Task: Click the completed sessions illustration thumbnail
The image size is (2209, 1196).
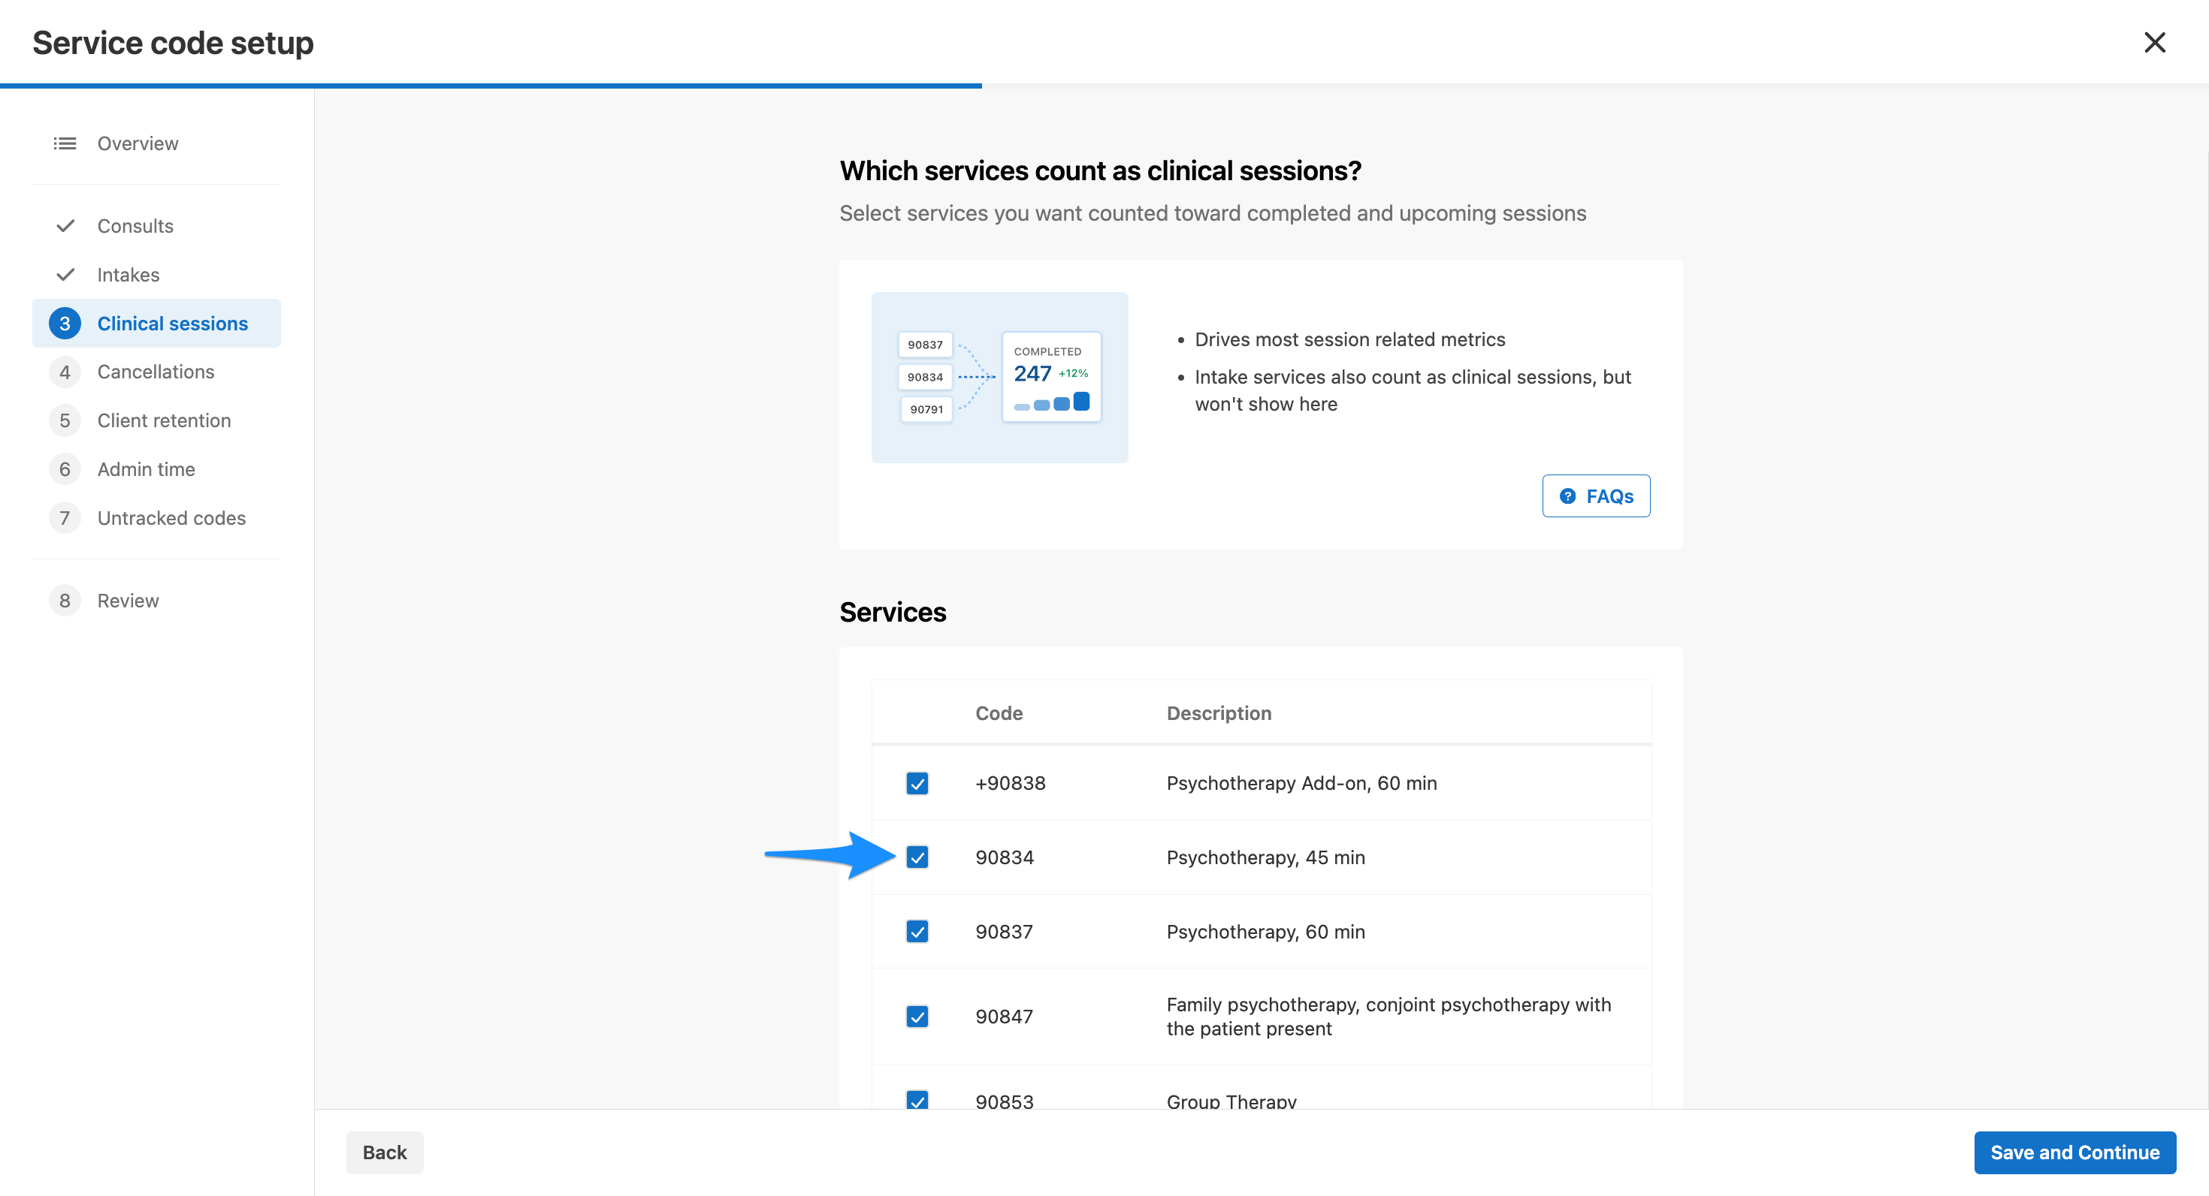Action: pos(999,378)
